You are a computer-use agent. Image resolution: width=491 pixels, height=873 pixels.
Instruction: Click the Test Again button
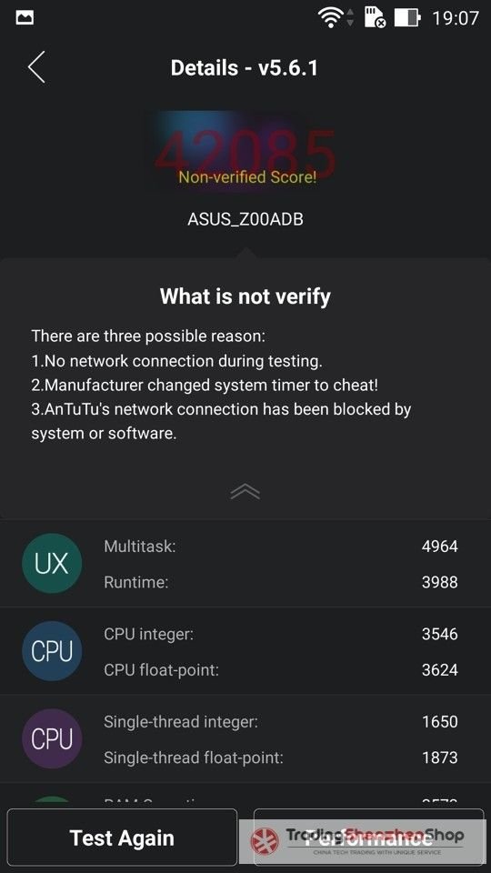coord(122,838)
